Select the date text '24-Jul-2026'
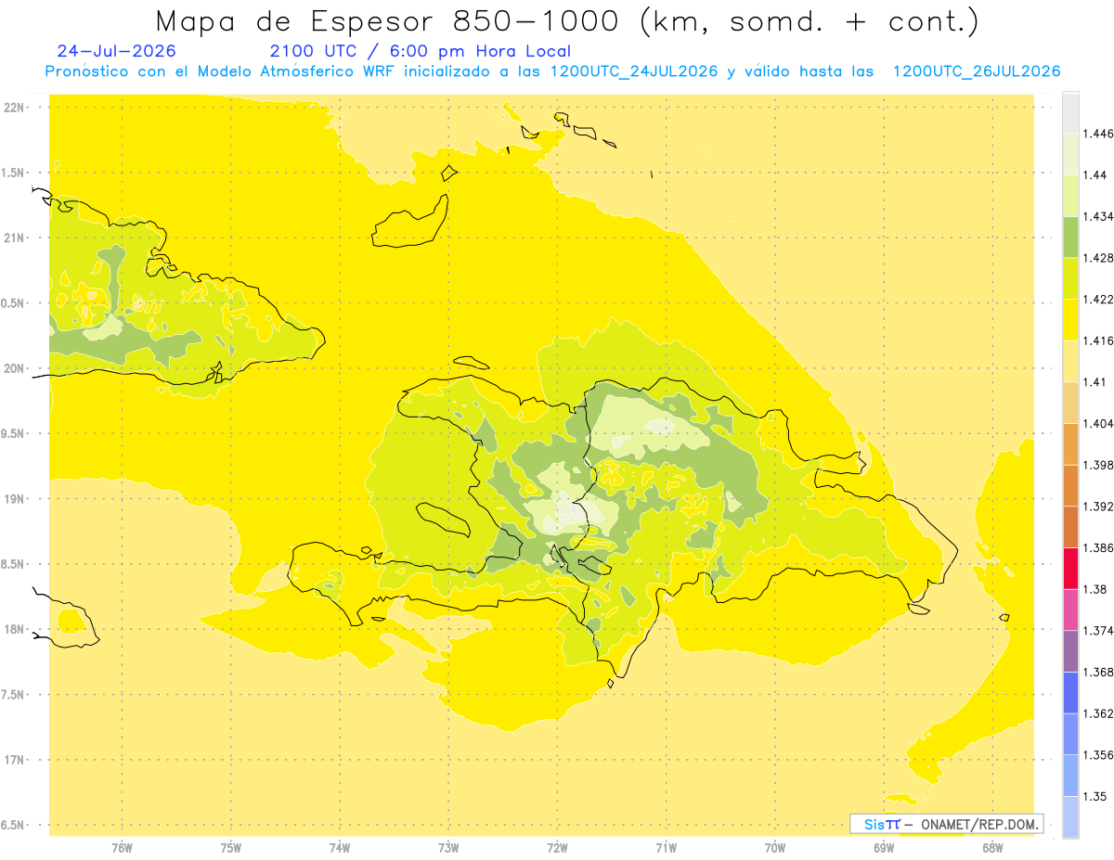This screenshot has height=860, width=1114. pyautogui.click(x=116, y=51)
